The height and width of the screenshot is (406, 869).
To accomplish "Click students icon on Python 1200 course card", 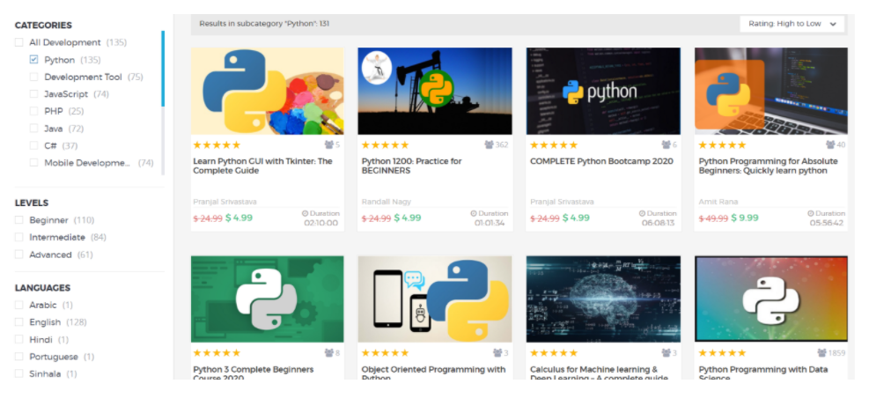I will click(489, 144).
